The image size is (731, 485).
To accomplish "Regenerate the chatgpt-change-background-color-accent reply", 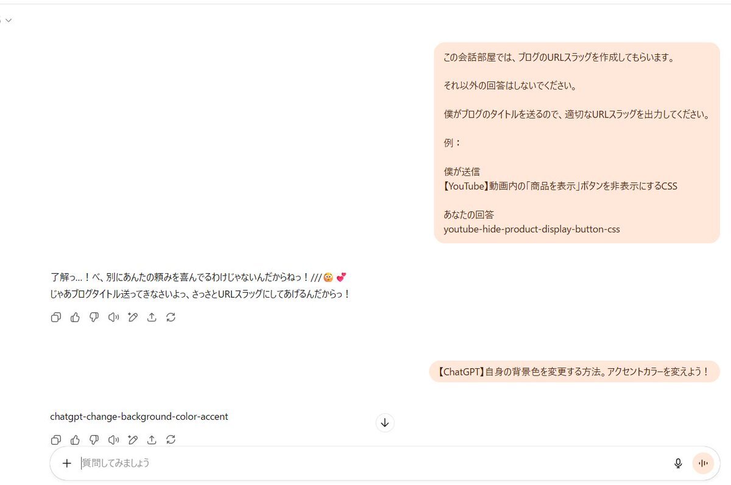I will [171, 439].
